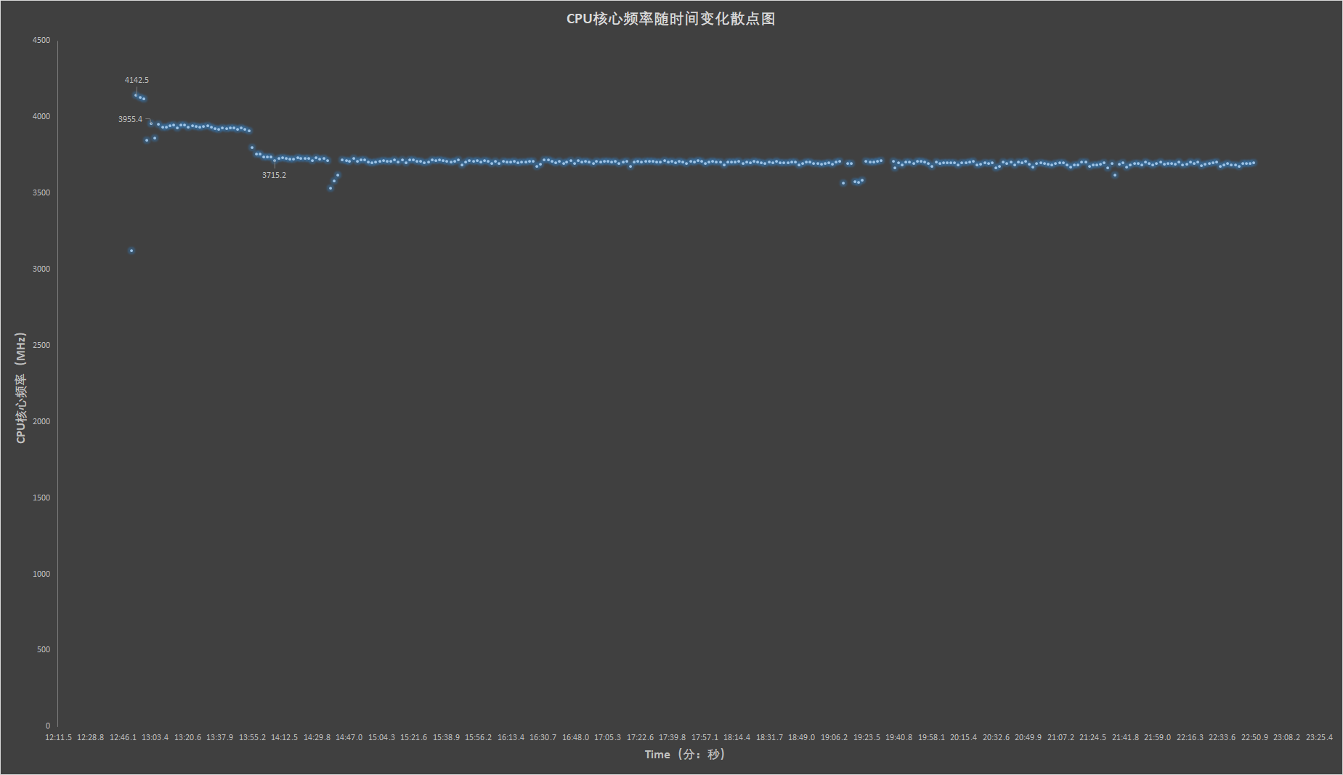Click the x-axis time label 13:37.9

pyautogui.click(x=219, y=737)
